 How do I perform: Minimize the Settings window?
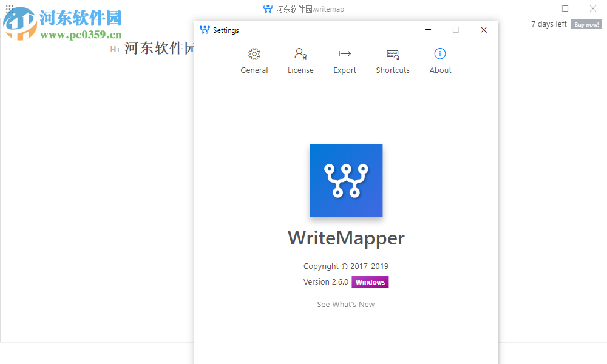coord(427,29)
